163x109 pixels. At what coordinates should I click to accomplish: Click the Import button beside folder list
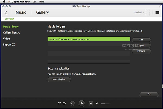click(141, 46)
